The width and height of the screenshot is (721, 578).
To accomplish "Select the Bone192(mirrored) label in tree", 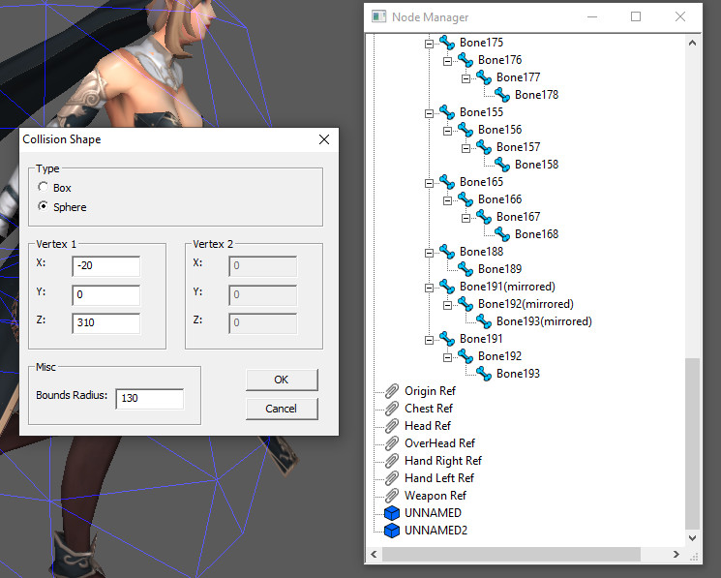I will 526,304.
